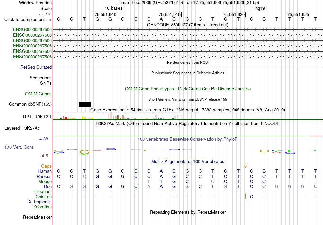
Task: Click 'Publications: Sequences in Scientific Articles' title
Action: click(188, 73)
